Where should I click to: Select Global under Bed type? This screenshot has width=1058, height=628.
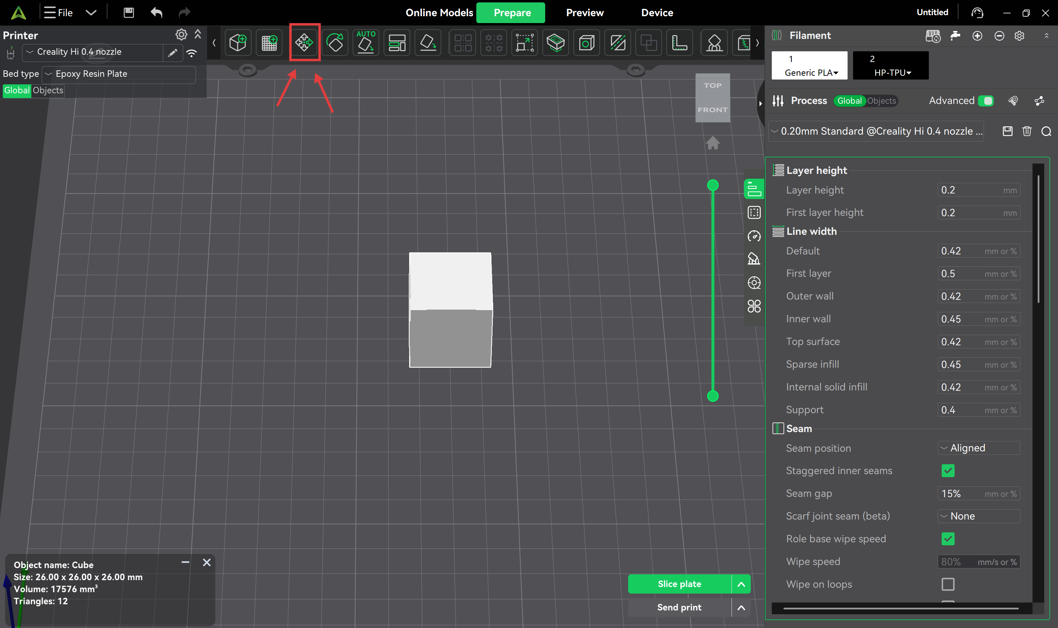(17, 91)
